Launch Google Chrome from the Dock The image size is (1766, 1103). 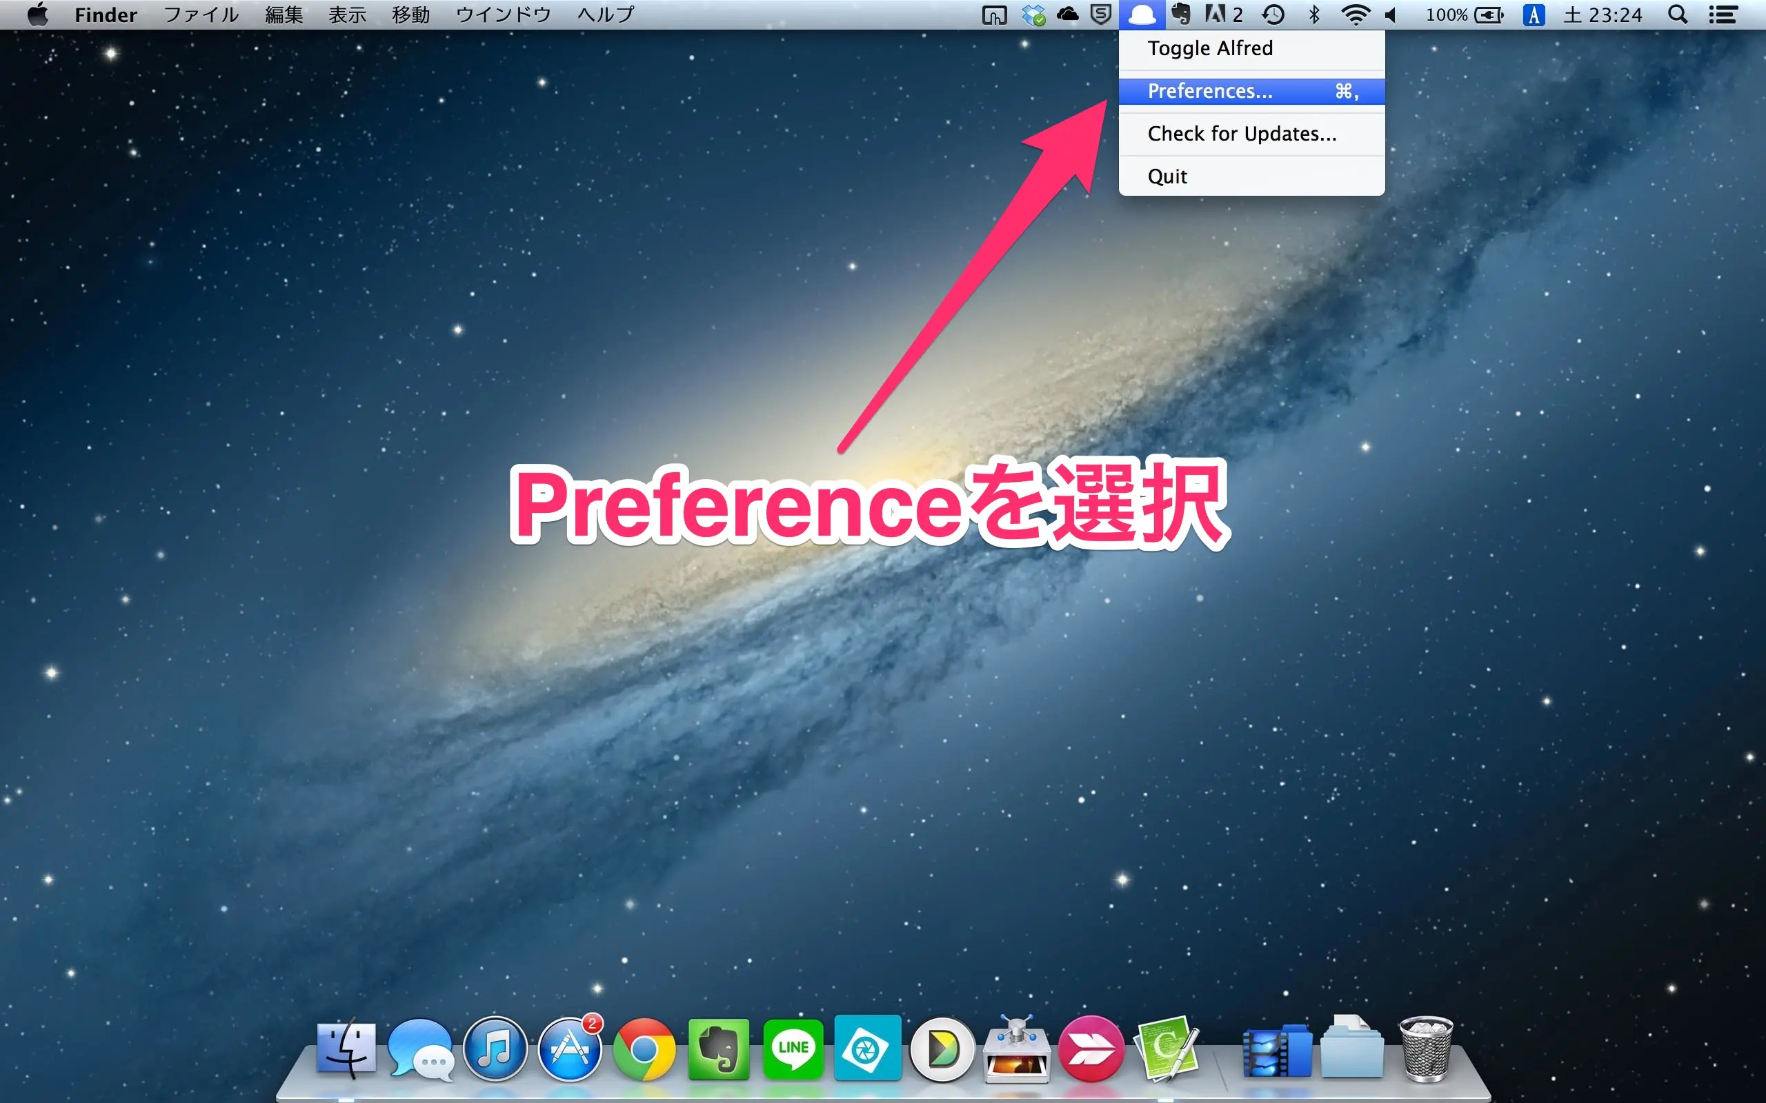(x=644, y=1049)
